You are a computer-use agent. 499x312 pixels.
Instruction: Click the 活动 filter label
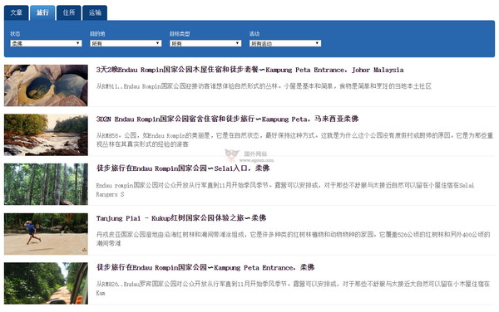[254, 34]
